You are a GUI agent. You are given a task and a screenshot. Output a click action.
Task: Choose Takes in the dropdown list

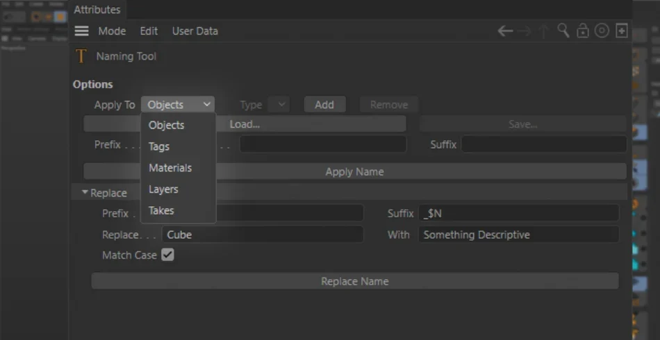[x=178, y=210]
